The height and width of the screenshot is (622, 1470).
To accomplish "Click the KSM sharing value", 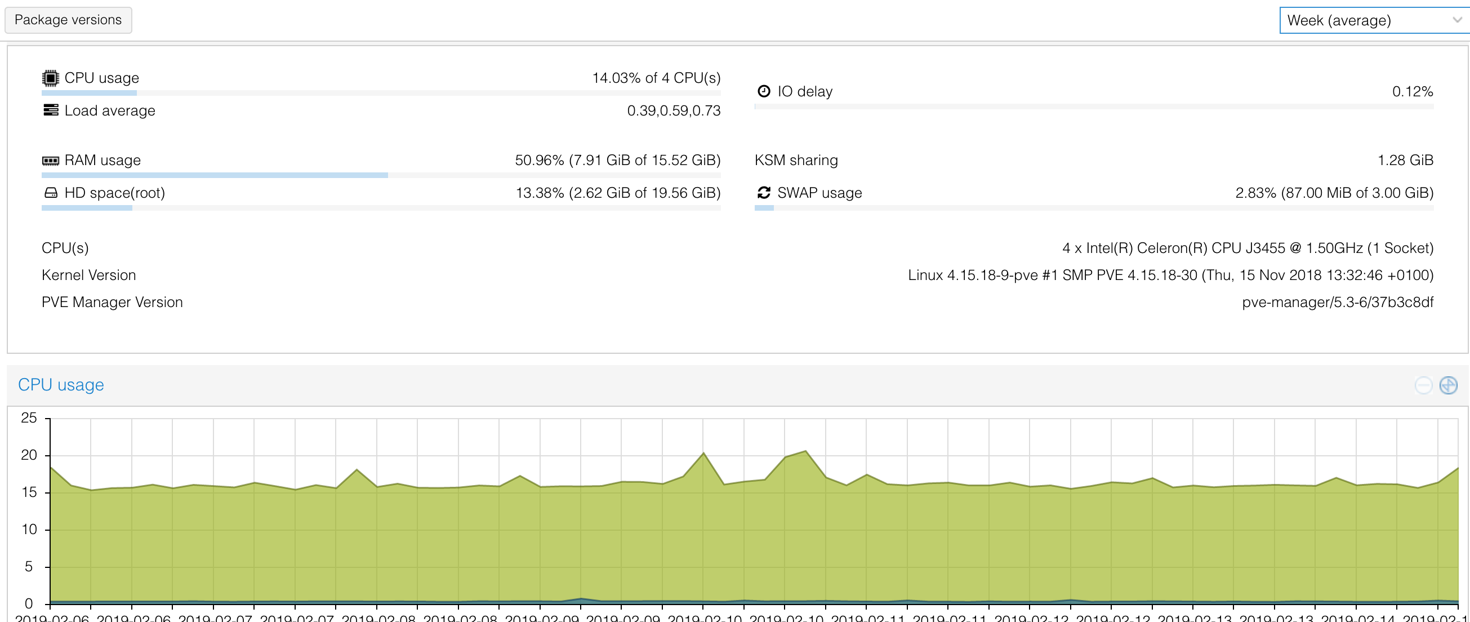I will click(x=1405, y=161).
